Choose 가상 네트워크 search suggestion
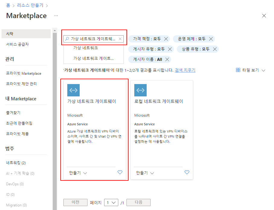Image resolution: width=274 pixels, height=210 pixels. pyautogui.click(x=85, y=48)
